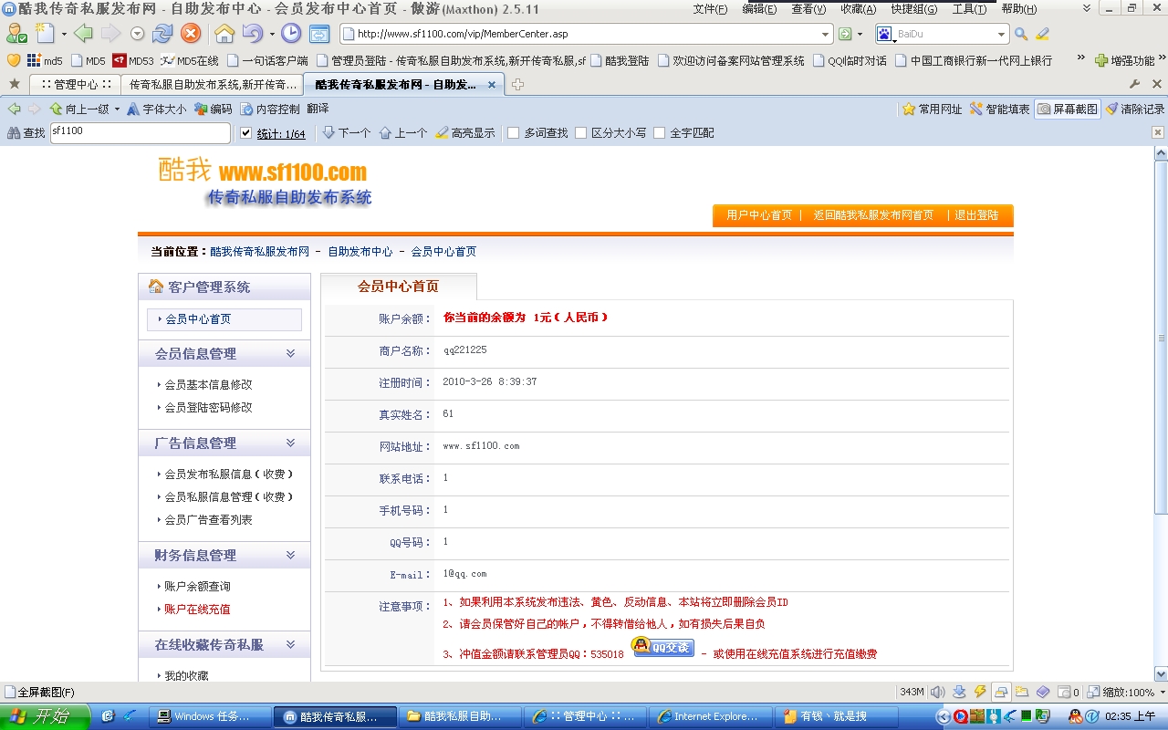Click the red stop loading icon
Screen dimensions: 1168x730
tap(190, 34)
